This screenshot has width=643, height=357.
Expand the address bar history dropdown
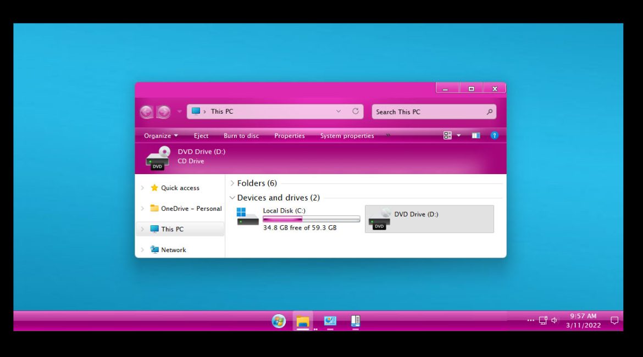pos(339,111)
